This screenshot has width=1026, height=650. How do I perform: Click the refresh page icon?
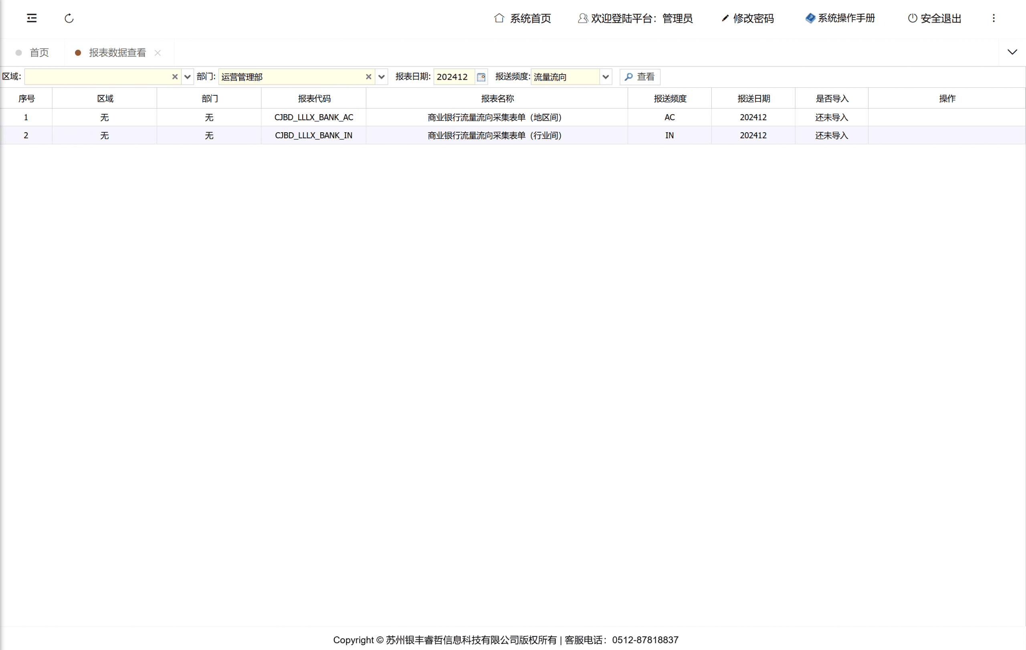coord(69,18)
